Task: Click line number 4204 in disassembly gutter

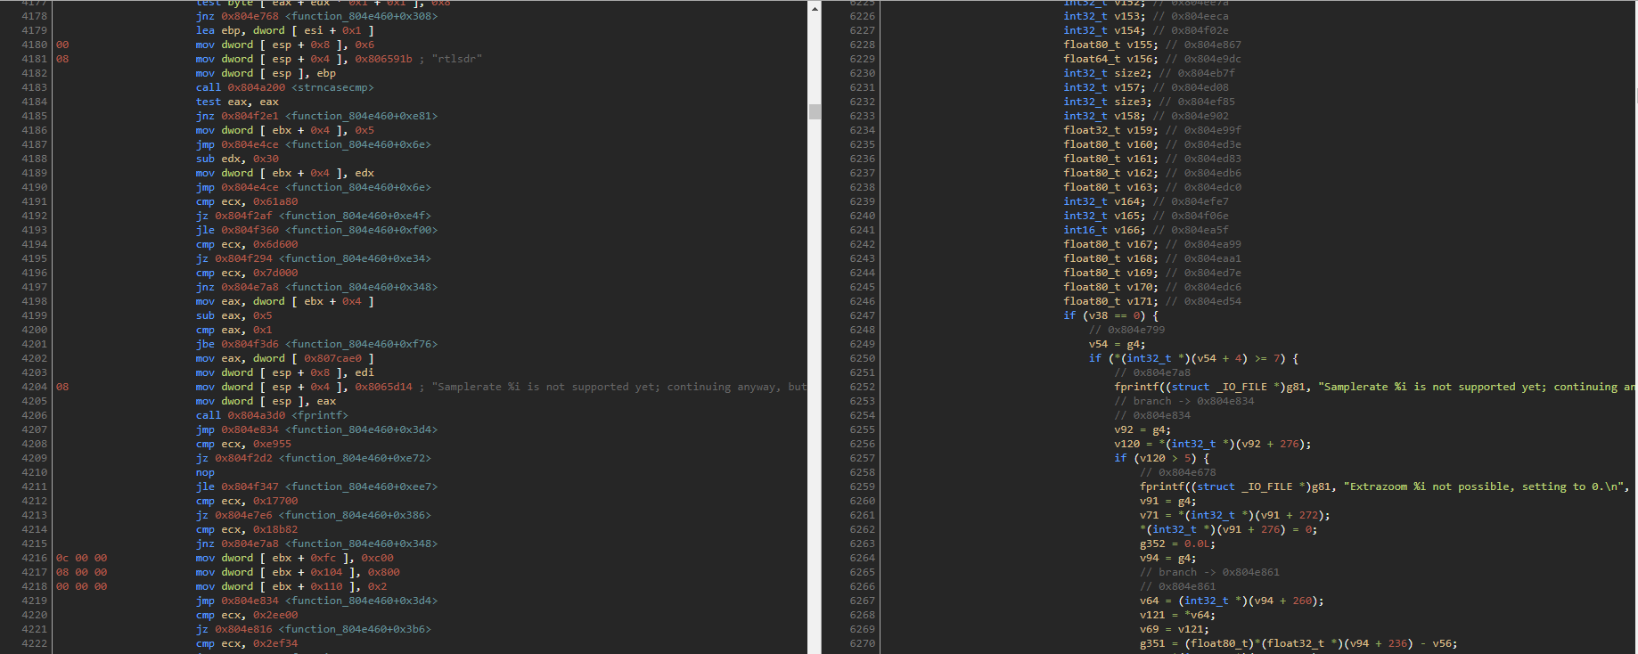Action: point(34,387)
